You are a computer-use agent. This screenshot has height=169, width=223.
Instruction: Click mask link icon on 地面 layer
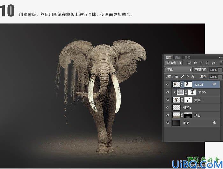click(182, 115)
